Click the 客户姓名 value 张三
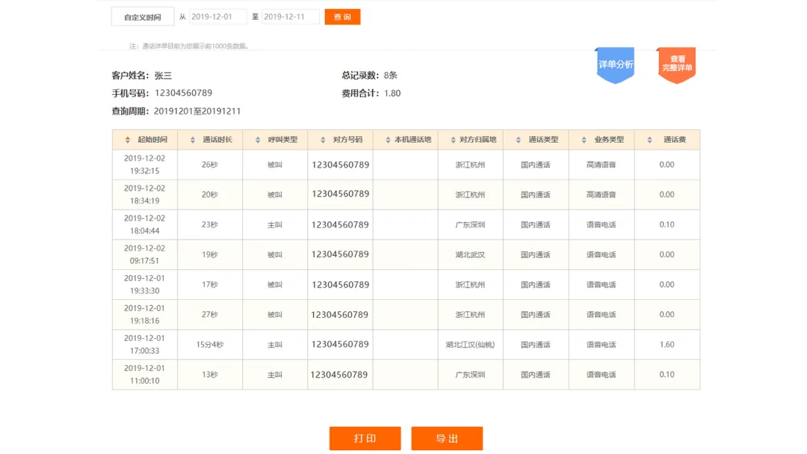This screenshot has height=454, width=807. 163,76
